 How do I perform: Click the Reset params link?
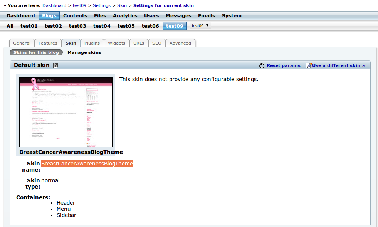click(x=284, y=65)
